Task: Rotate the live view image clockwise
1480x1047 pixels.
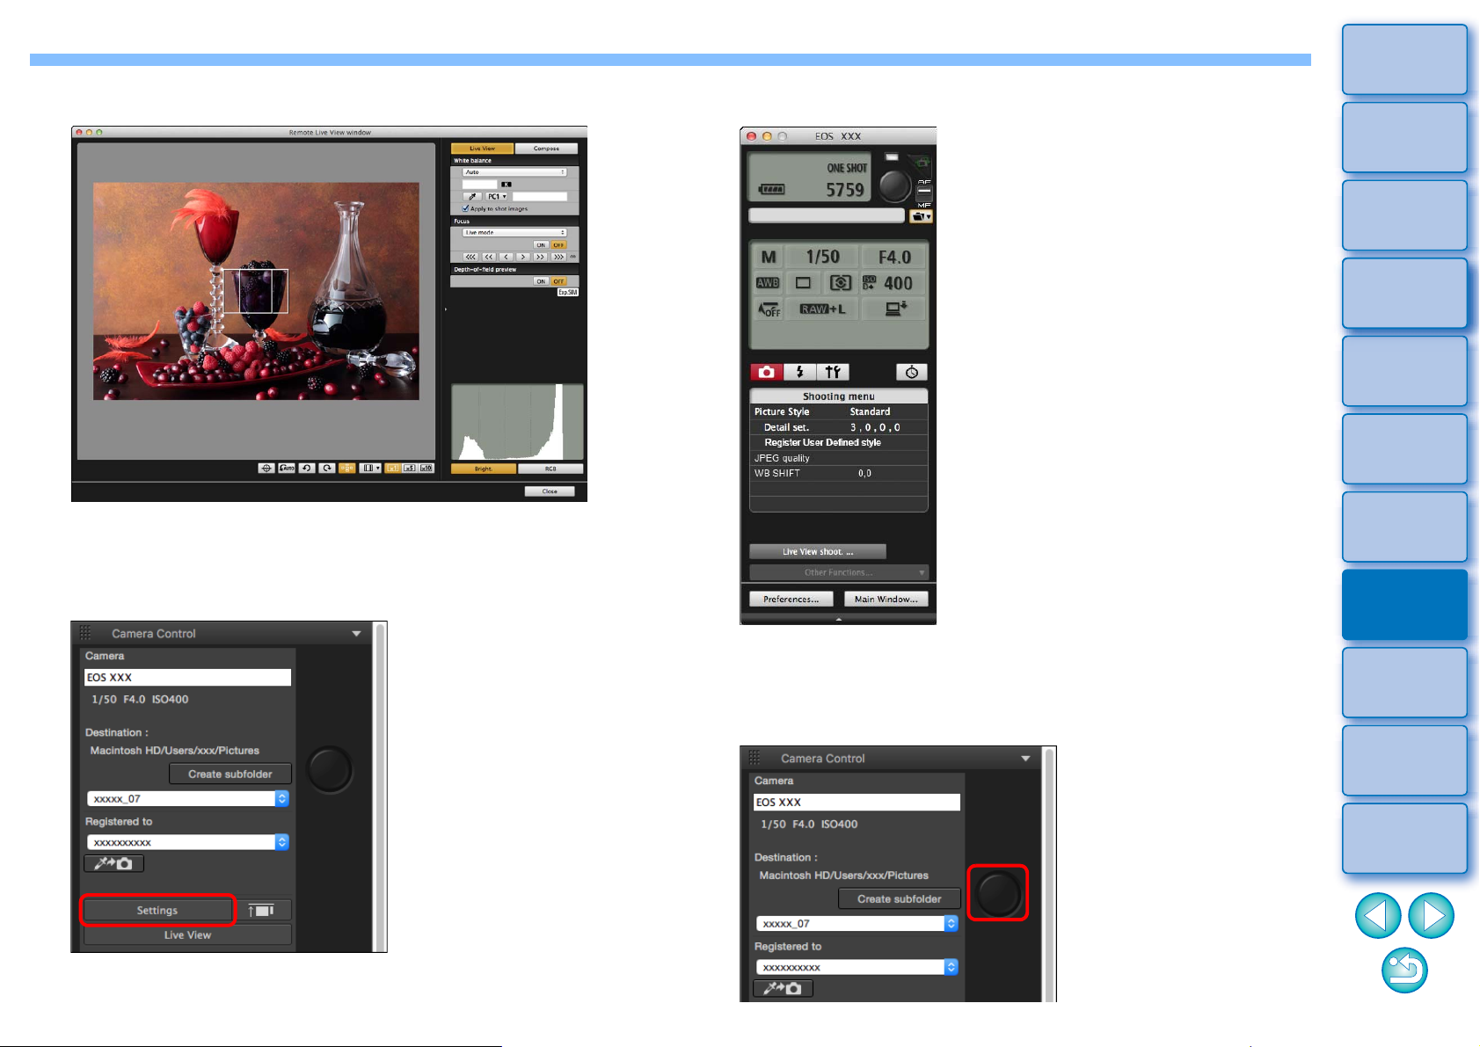Action: coord(327,468)
